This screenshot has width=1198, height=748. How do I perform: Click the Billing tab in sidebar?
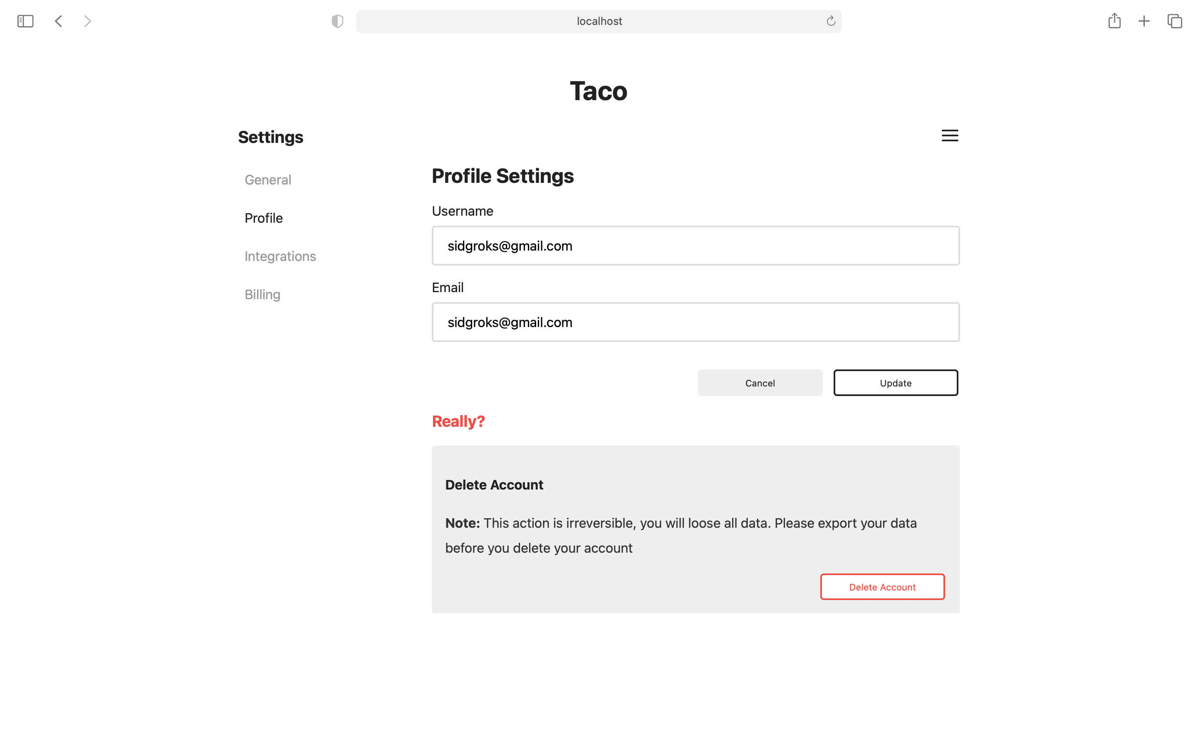pos(261,294)
